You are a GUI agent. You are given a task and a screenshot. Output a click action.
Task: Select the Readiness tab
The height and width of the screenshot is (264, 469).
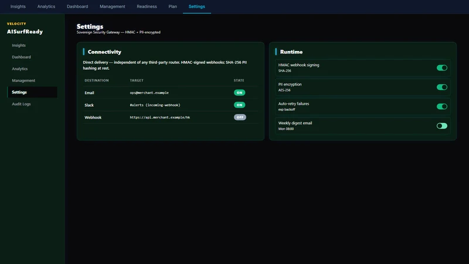click(x=147, y=6)
